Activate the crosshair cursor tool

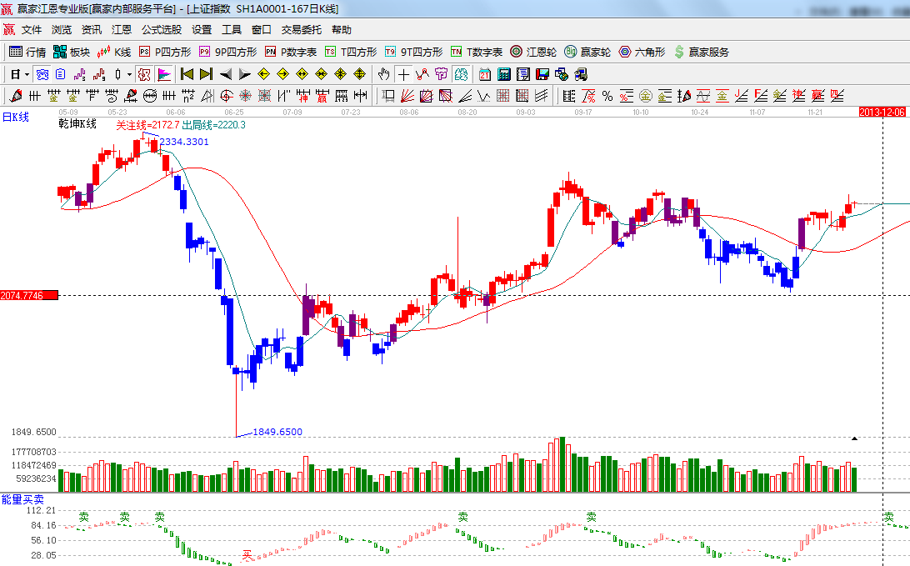click(403, 74)
